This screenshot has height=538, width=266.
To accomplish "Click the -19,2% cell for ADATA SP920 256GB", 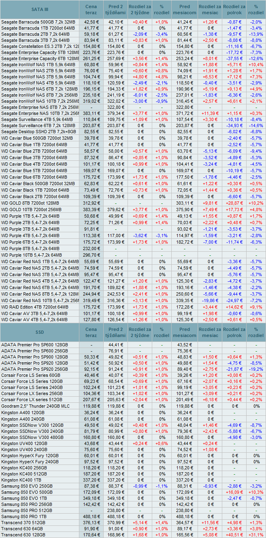I will (256, 369).
